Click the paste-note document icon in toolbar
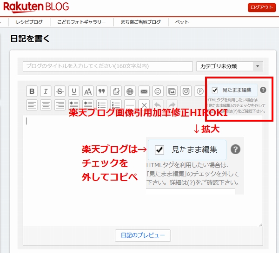 coord(116,91)
